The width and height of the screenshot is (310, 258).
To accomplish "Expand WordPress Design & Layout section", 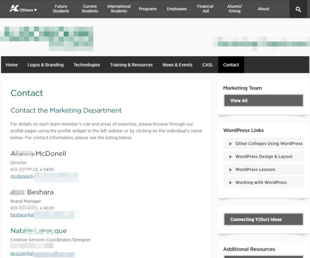I will [263, 157].
